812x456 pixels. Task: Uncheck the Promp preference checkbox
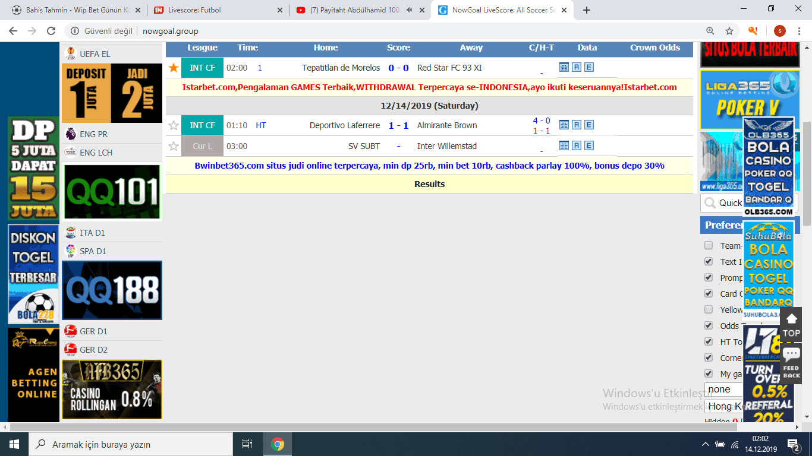[x=709, y=277]
